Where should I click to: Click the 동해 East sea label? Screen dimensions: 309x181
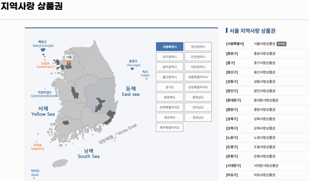(131, 91)
